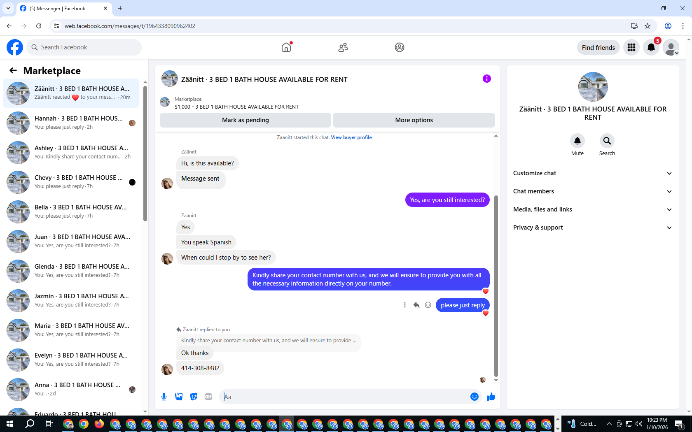
Task: Expand Privacy & support section
Action: 593,228
